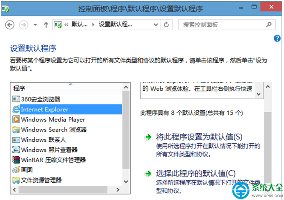Click 选择此程序的默认值(C) link
Viewport: 284px width, 200px height.
tap(196, 174)
